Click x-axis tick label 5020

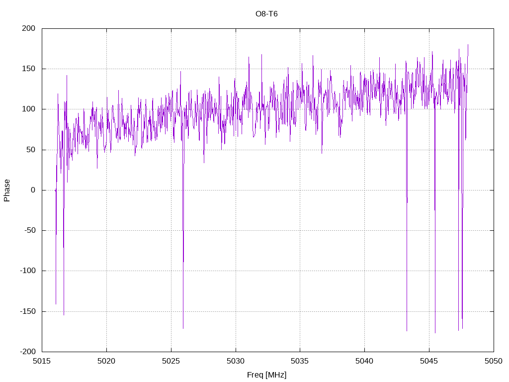coord(106,361)
